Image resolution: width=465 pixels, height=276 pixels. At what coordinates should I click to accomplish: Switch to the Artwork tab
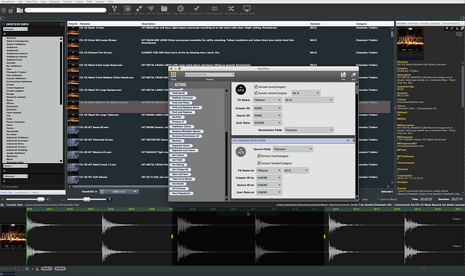tap(424, 23)
